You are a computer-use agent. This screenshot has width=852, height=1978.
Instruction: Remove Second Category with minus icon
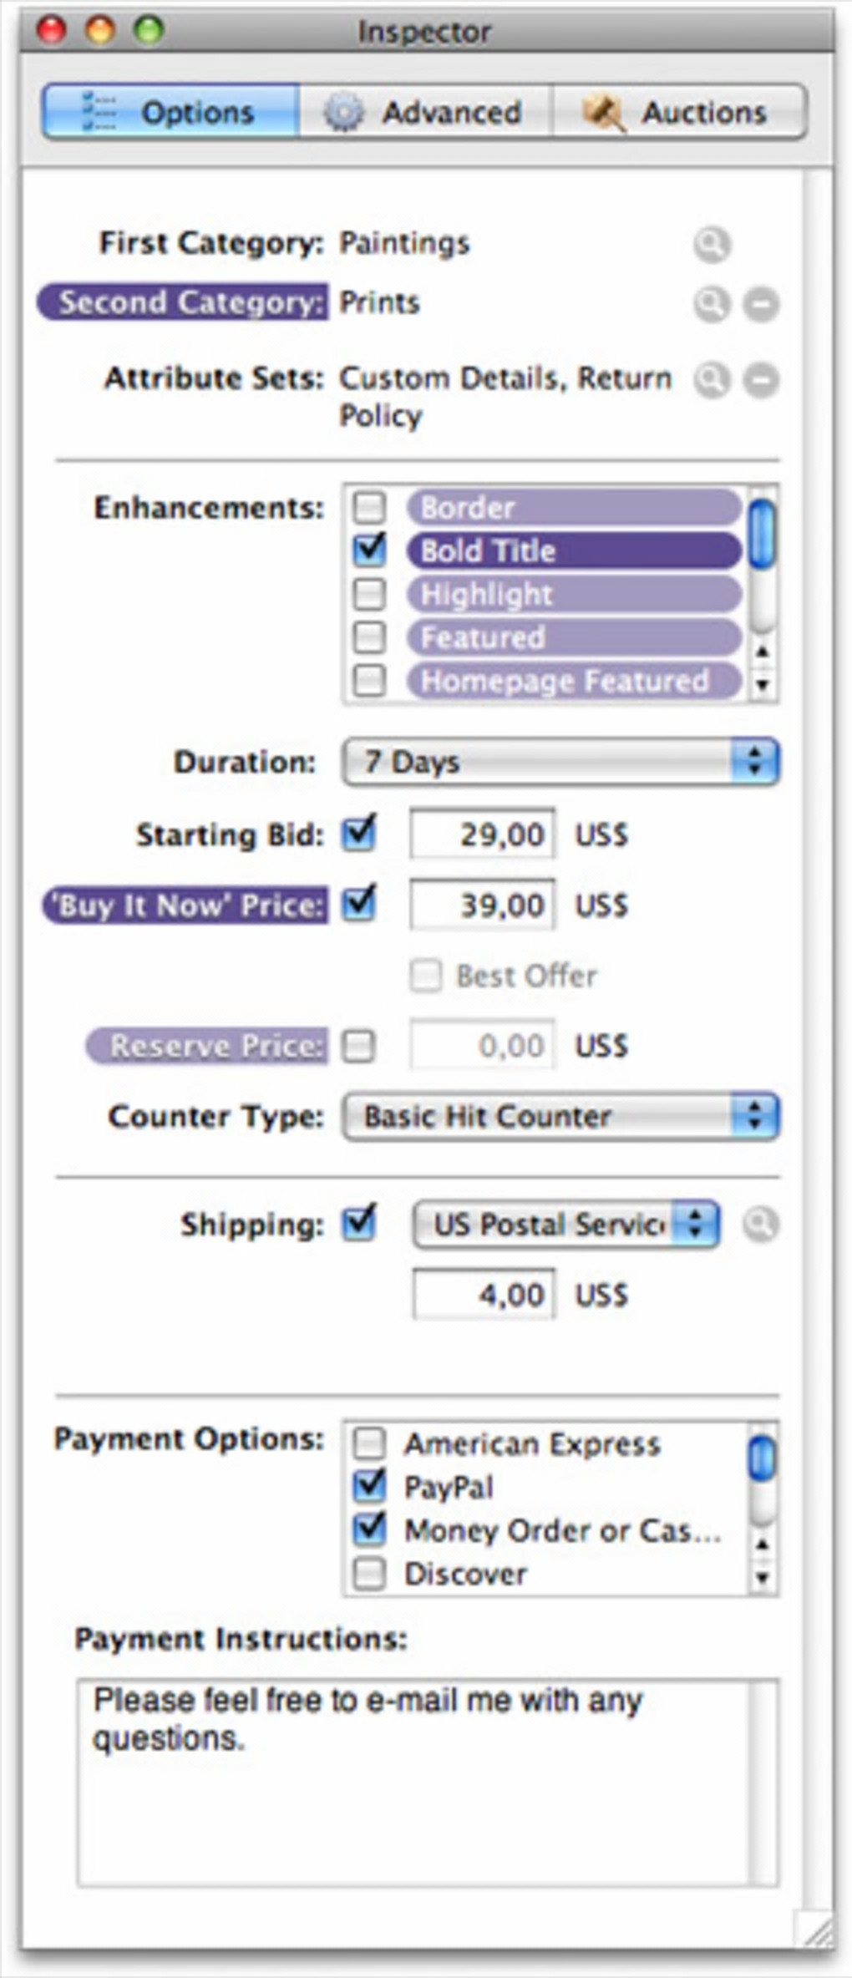coord(761,304)
